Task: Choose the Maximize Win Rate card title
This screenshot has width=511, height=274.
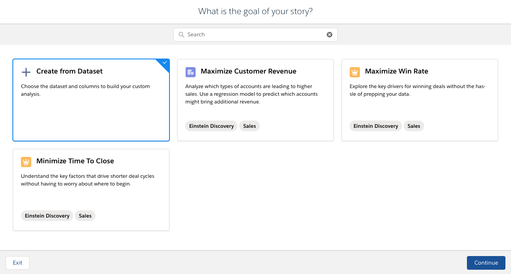Action: (396, 71)
